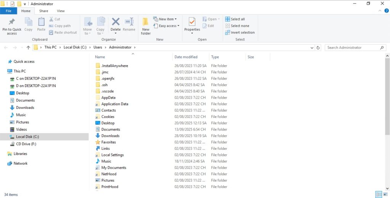
Task: Open the File menu
Action: (8, 11)
